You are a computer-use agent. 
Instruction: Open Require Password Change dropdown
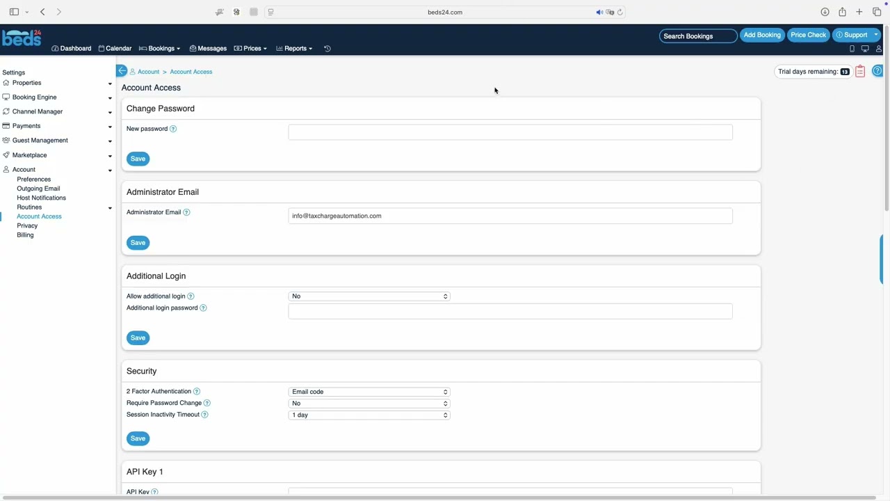(369, 404)
